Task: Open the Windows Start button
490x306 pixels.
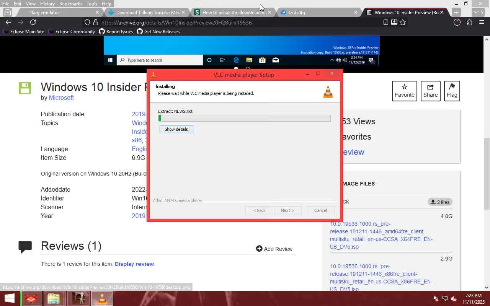Action: 9,298
